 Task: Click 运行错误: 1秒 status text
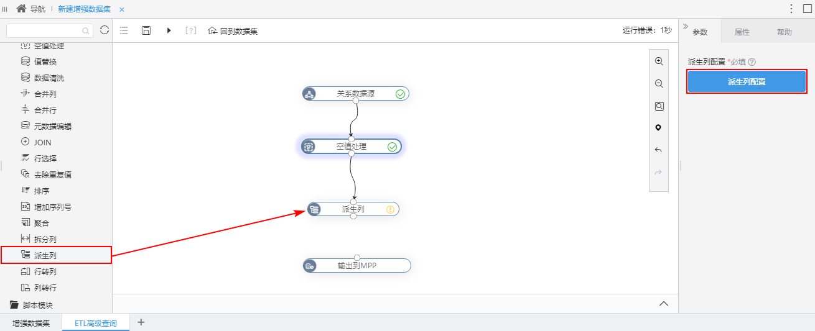click(x=647, y=30)
